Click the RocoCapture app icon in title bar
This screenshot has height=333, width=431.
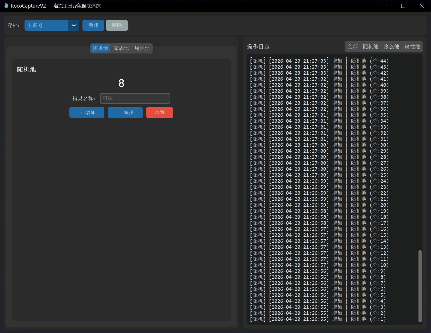(6, 6)
